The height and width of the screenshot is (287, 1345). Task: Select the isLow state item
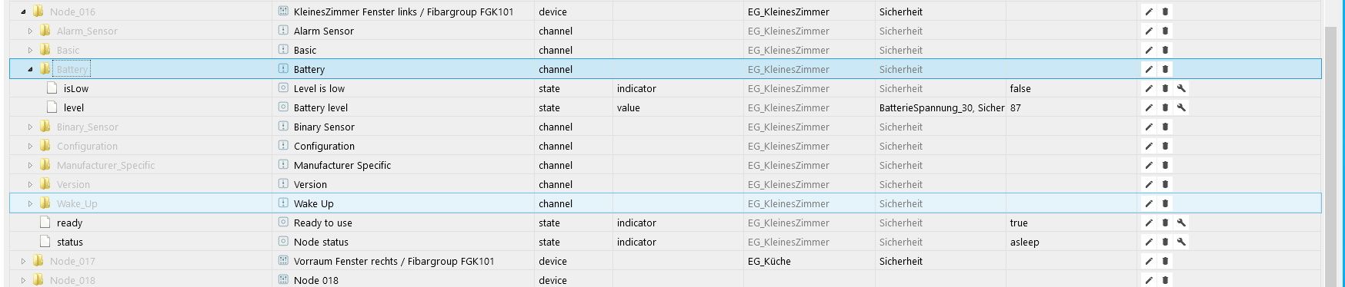click(x=76, y=88)
